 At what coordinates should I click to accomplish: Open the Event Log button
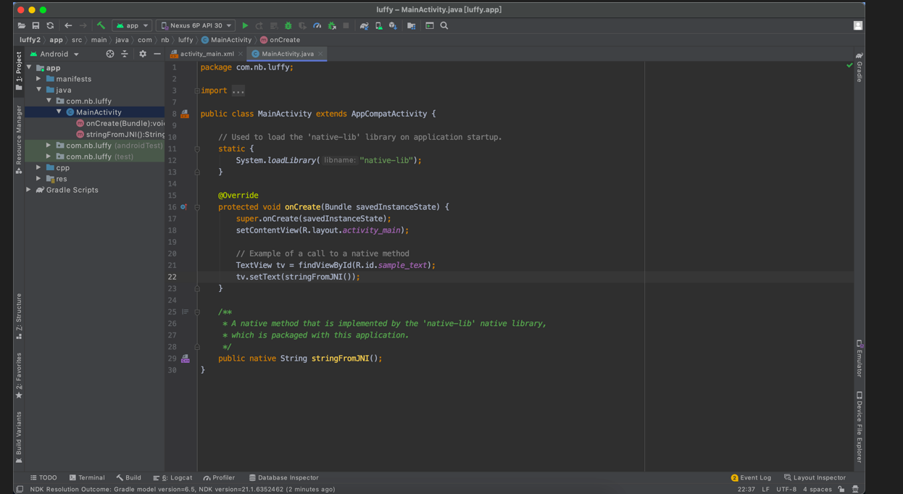coord(751,477)
